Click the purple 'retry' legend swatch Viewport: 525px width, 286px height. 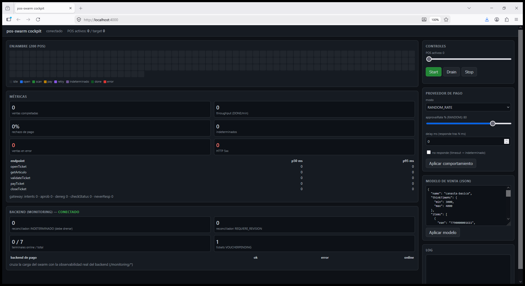coord(56,82)
